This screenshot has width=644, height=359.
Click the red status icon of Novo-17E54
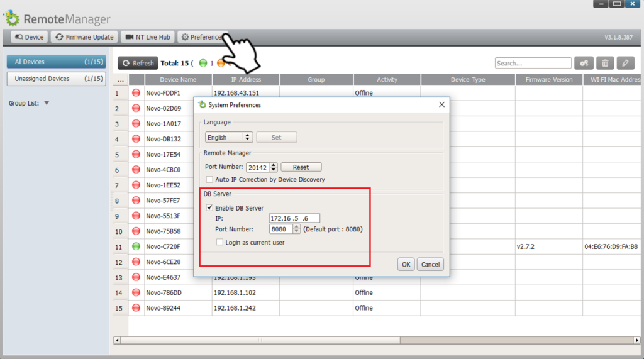(136, 155)
